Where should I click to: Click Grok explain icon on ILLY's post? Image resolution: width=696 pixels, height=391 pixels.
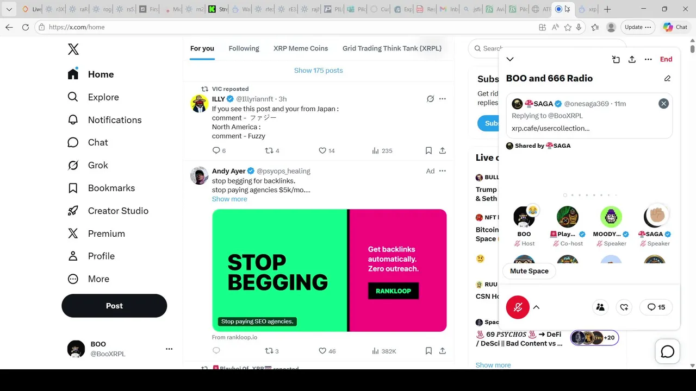(430, 99)
